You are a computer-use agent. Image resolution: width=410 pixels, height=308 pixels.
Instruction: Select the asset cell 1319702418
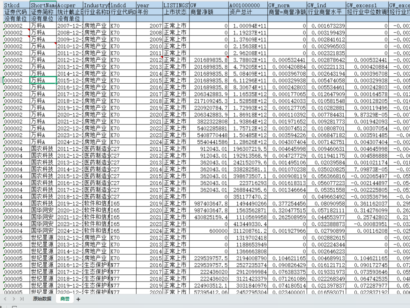(248, 238)
